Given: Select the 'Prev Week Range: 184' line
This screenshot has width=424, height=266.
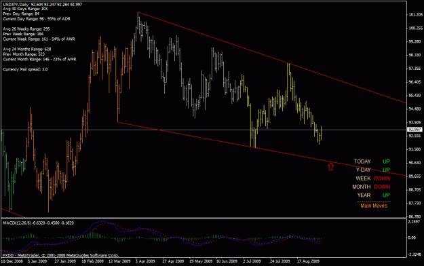Looking at the screenshot, I should click(x=23, y=34).
